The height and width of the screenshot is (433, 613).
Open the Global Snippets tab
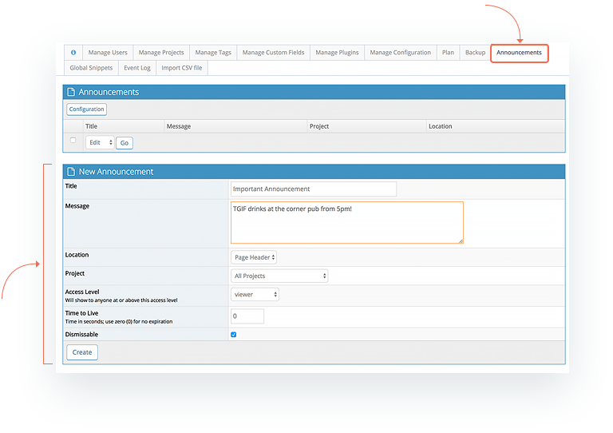point(91,68)
